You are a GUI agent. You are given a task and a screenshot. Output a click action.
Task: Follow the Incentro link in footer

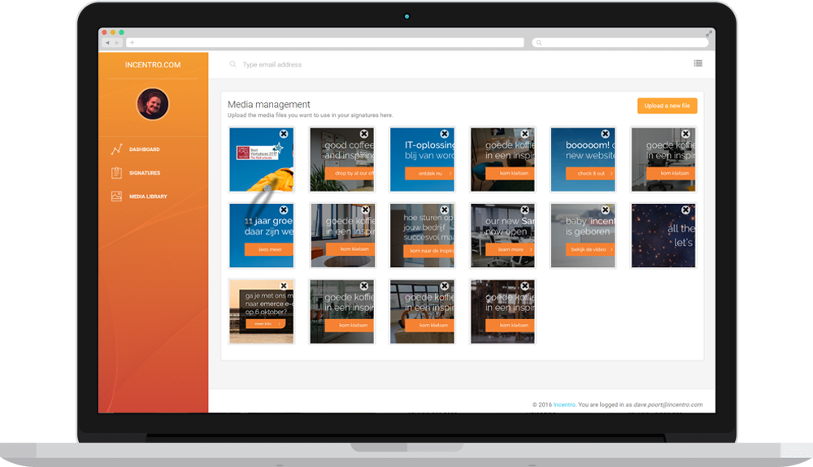coord(564,405)
